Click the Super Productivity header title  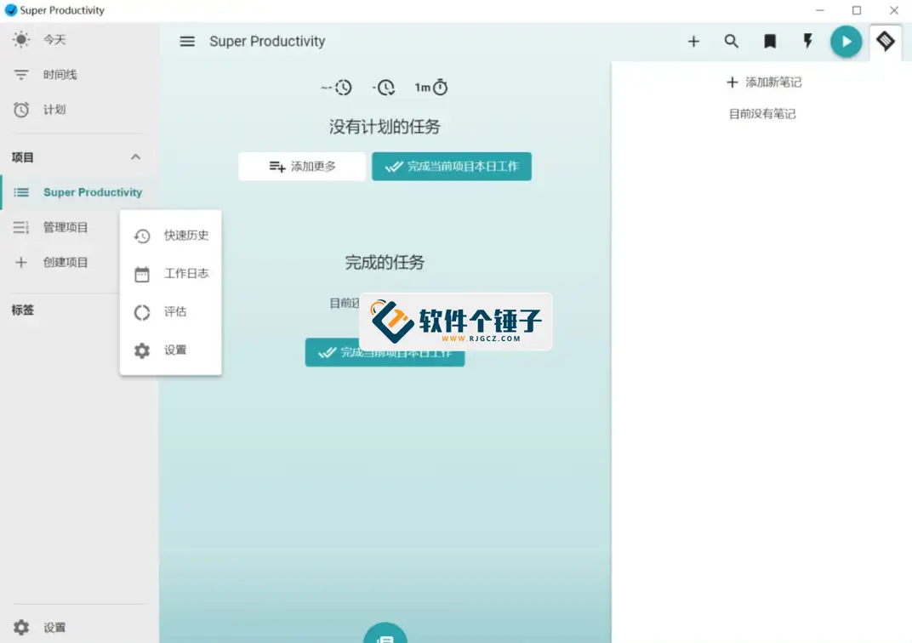click(267, 42)
